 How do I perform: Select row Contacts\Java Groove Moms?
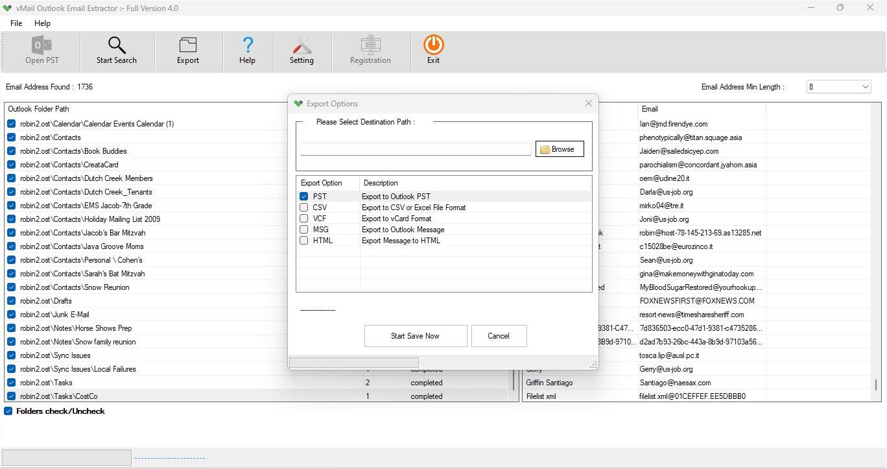(x=82, y=247)
